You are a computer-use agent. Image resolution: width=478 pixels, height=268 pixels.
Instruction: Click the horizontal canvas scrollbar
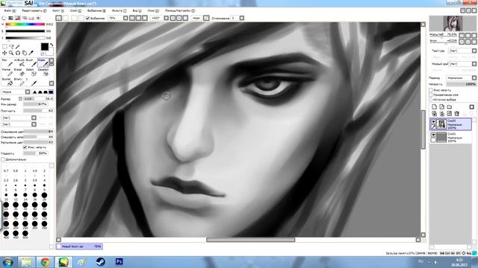251,240
